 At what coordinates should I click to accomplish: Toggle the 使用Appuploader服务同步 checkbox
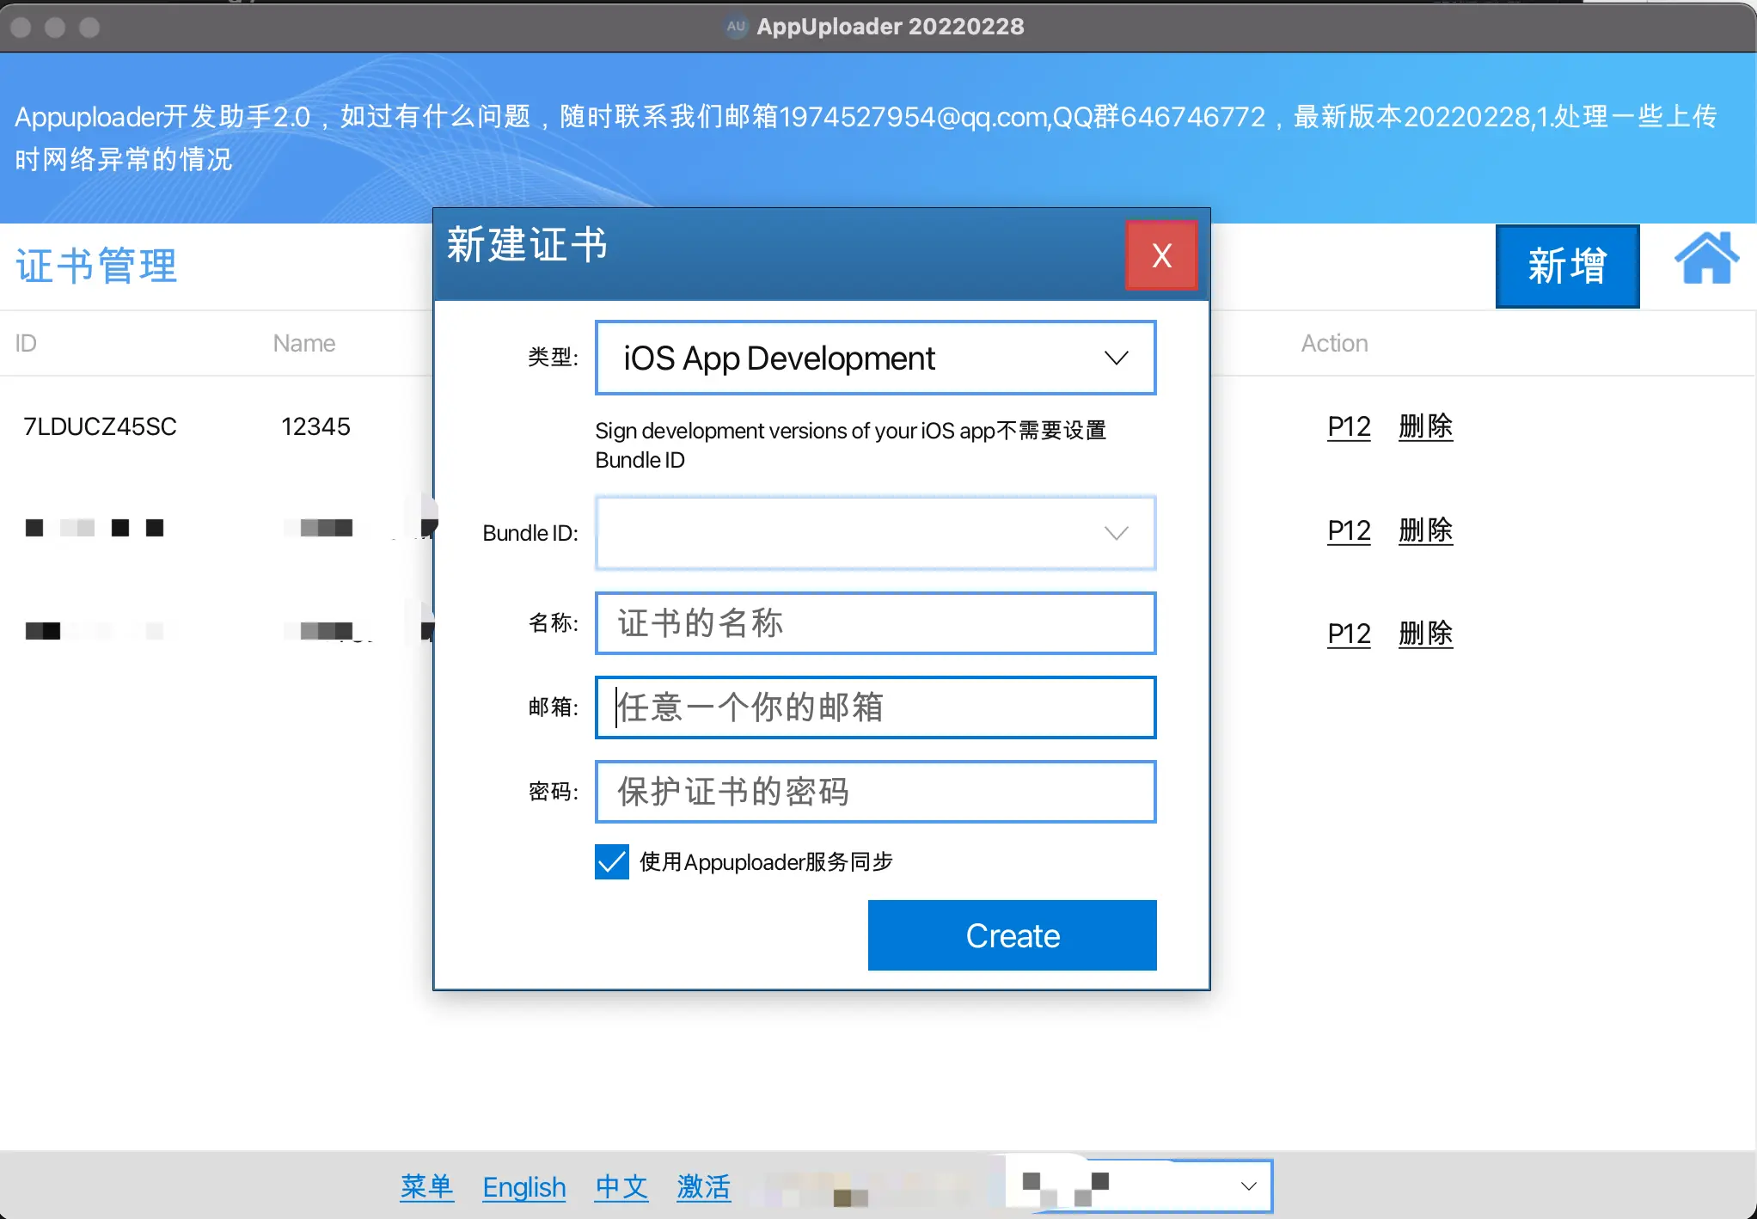[x=612, y=861]
